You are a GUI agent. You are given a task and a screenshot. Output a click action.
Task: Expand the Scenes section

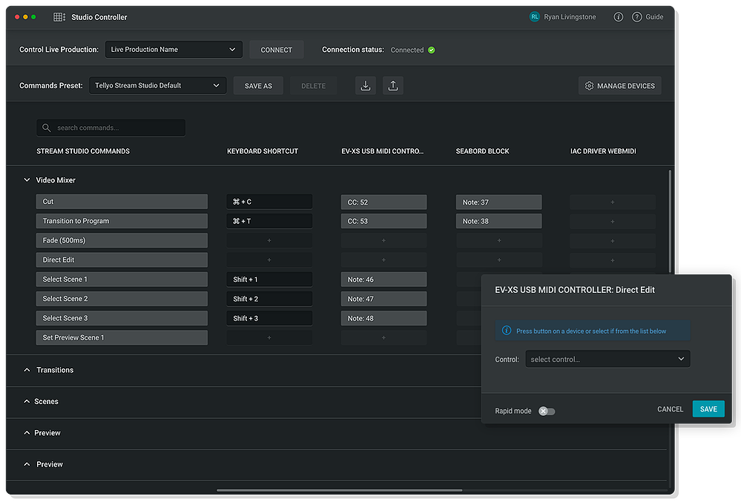click(x=27, y=401)
